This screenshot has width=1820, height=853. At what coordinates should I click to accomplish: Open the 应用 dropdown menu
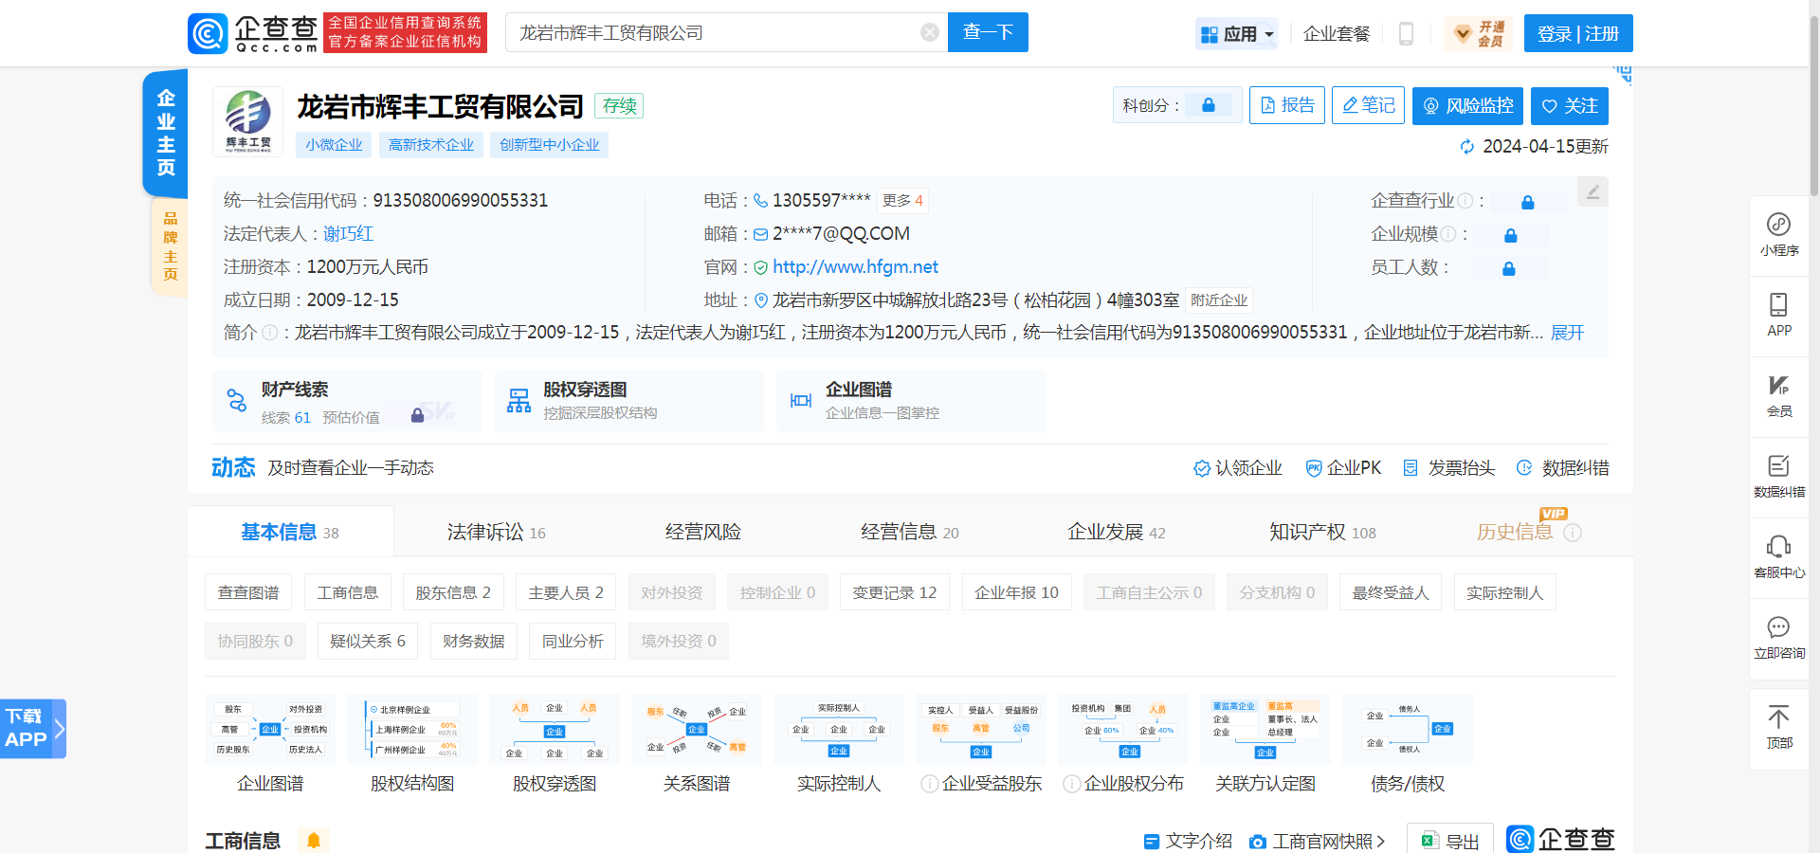point(1237,34)
